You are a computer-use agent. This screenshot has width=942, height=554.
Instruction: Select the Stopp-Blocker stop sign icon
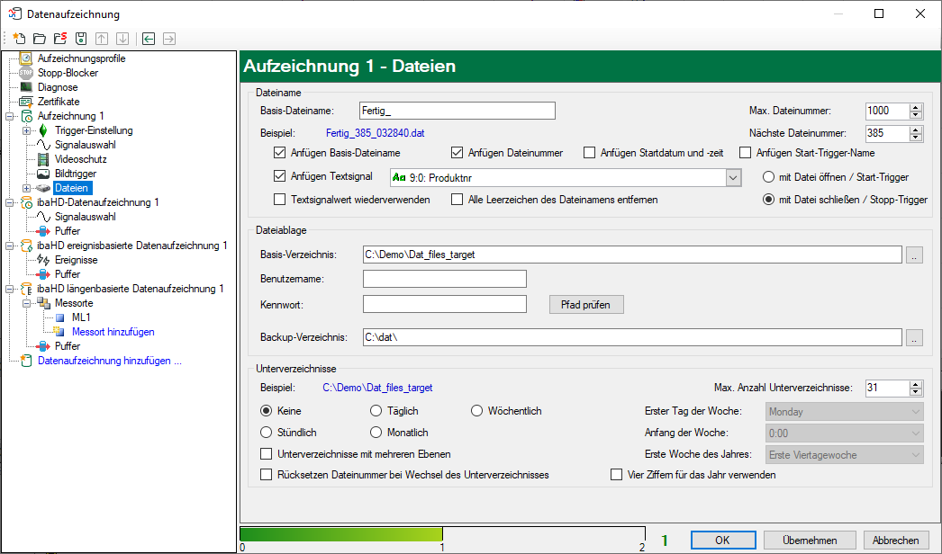[26, 73]
